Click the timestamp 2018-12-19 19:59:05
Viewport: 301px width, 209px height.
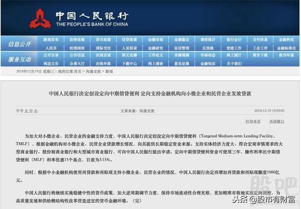(x=269, y=111)
